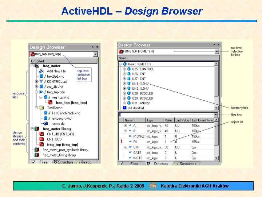This screenshot has height=197, width=262.
Task: Select the Structure tab in the right browser
Action: (158, 164)
